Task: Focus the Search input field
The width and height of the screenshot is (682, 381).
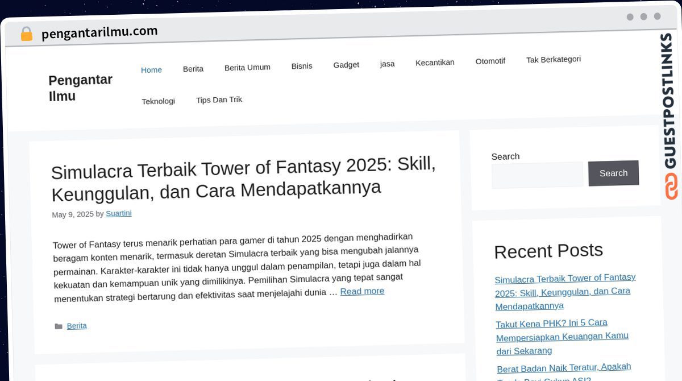Action: [537, 175]
